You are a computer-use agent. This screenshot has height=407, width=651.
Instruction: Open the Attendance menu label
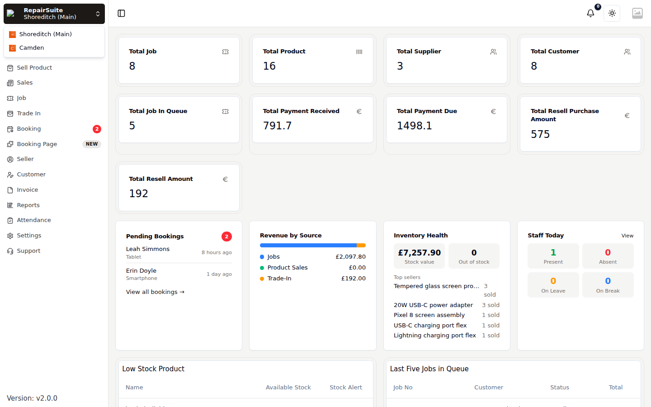point(34,220)
